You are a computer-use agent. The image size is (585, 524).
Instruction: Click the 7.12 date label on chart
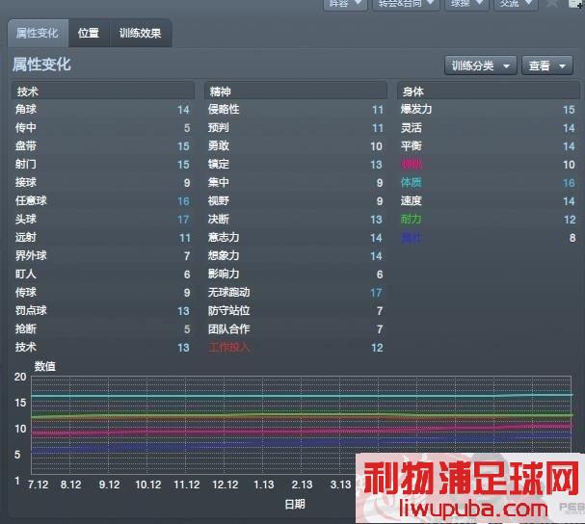coord(38,485)
